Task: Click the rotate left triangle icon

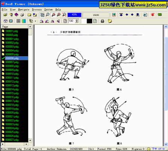Action: [x=41, y=21]
